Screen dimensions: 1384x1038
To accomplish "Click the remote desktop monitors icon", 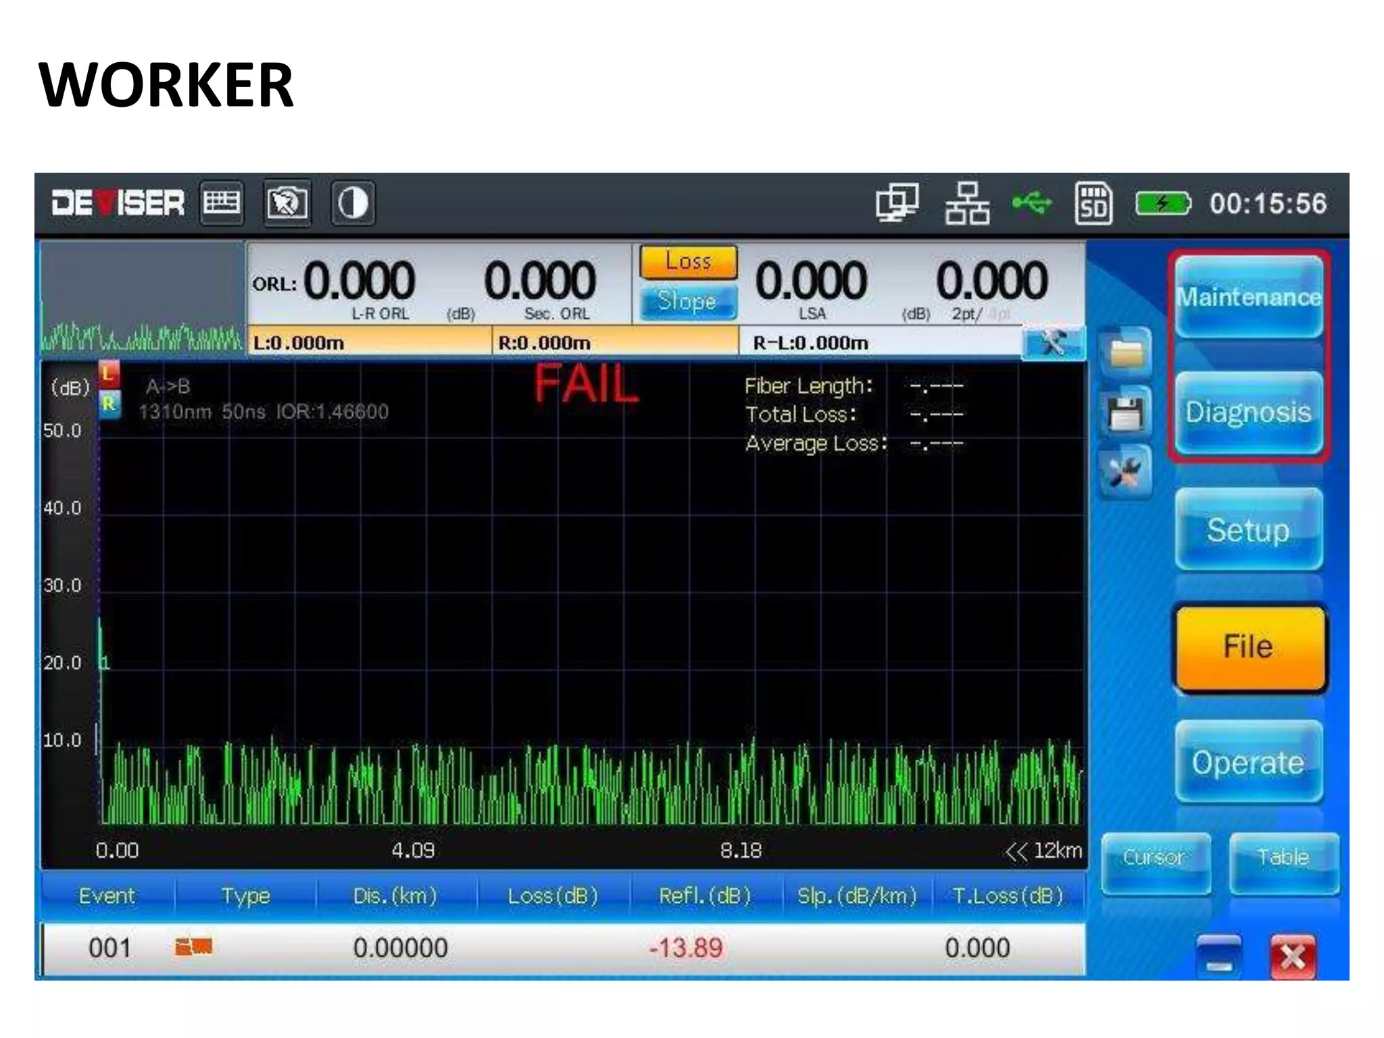I will click(897, 203).
